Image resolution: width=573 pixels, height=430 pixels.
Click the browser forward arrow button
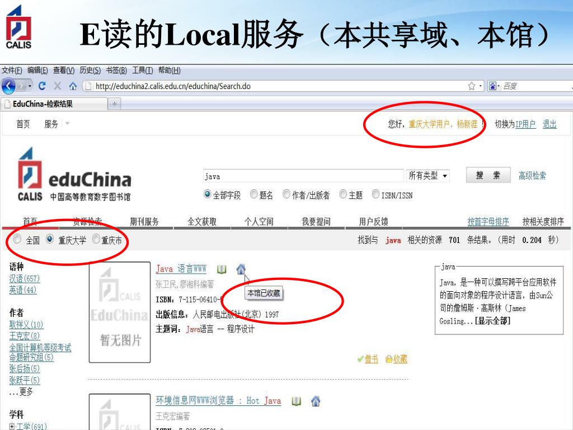[22, 86]
